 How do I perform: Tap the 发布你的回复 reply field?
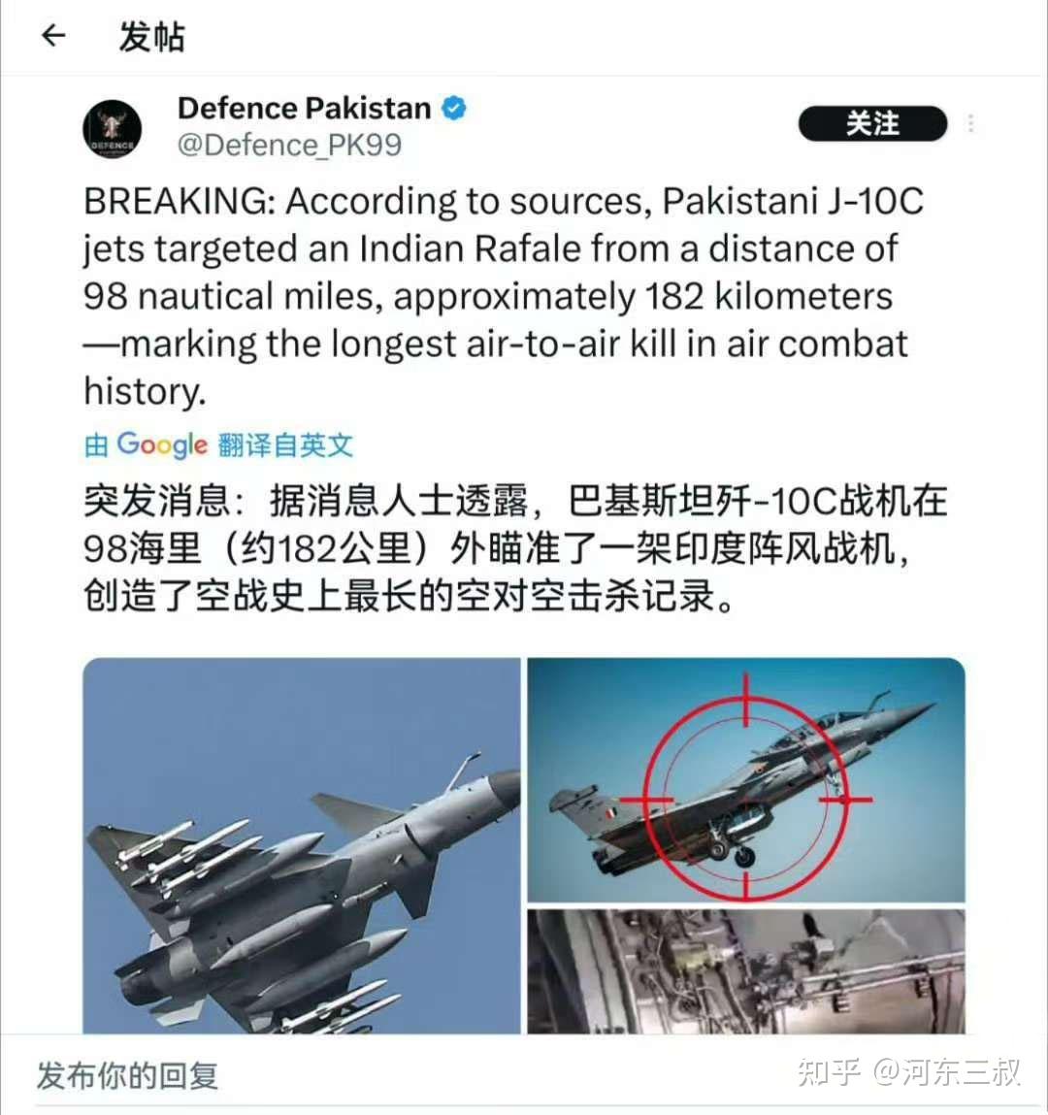point(128,1074)
